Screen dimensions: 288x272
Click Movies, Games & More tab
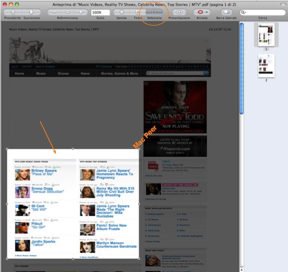click(119, 73)
